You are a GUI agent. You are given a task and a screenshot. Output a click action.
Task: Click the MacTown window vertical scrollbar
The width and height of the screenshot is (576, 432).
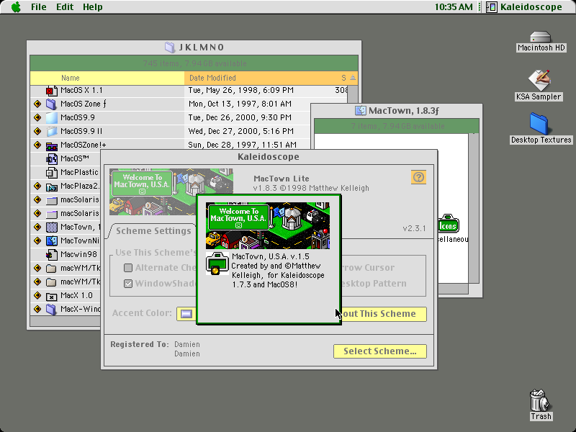click(x=474, y=208)
